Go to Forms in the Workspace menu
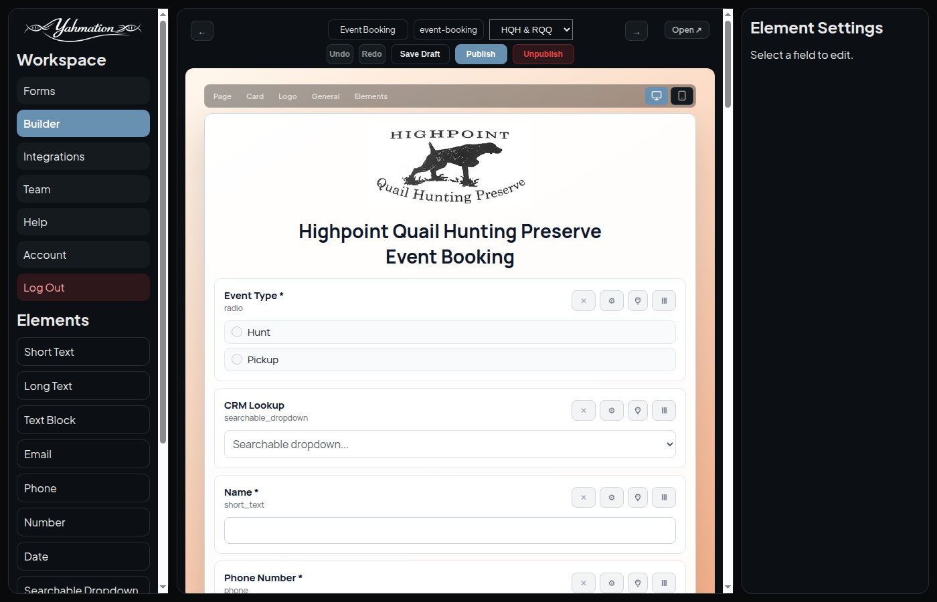The image size is (937, 602). coord(83,91)
